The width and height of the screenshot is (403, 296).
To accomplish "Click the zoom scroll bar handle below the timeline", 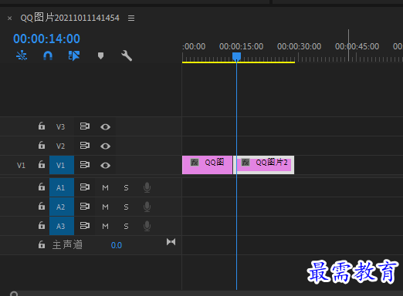I will point(14,294).
